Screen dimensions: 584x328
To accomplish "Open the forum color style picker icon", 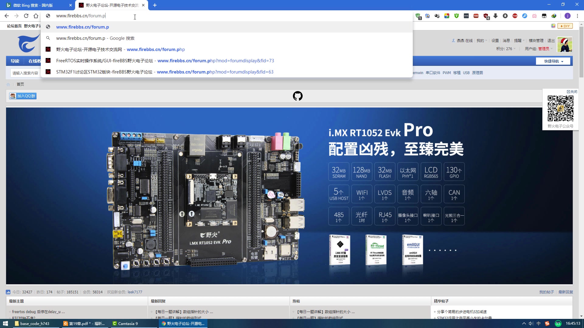I will [x=553, y=26].
